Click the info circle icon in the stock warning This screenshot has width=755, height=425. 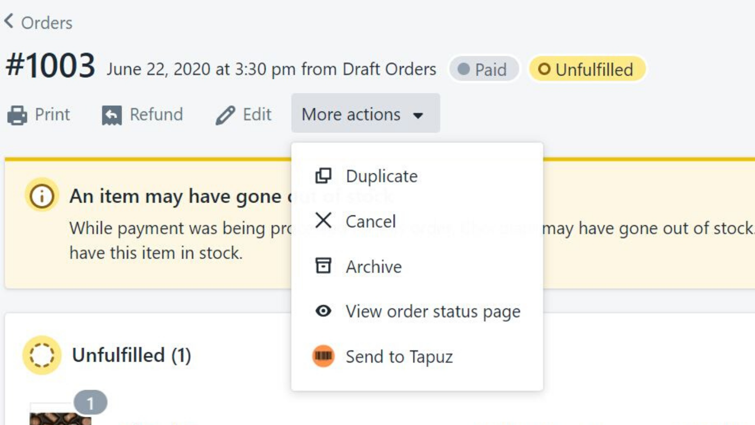[41, 195]
